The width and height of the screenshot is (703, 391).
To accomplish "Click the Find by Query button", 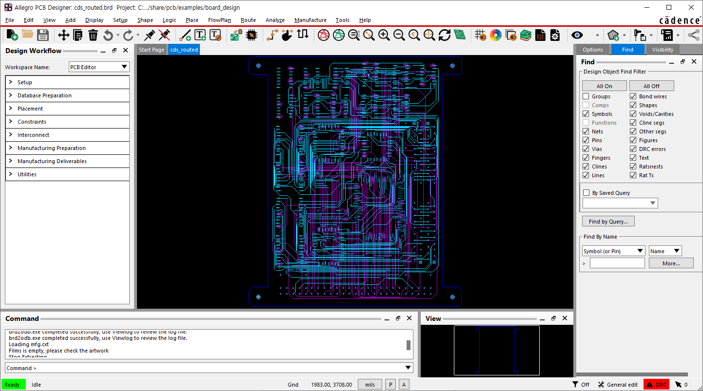I will point(608,222).
